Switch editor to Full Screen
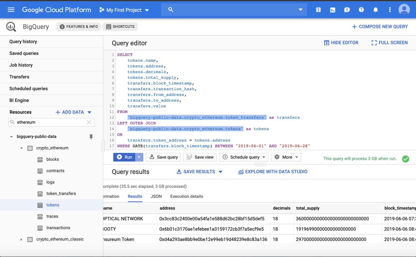416x257 pixels. click(x=389, y=43)
